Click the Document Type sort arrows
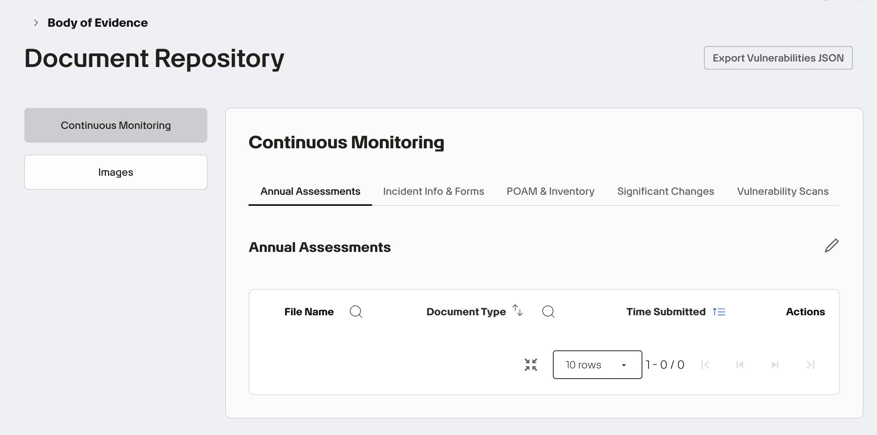The height and width of the screenshot is (435, 877). tap(517, 311)
